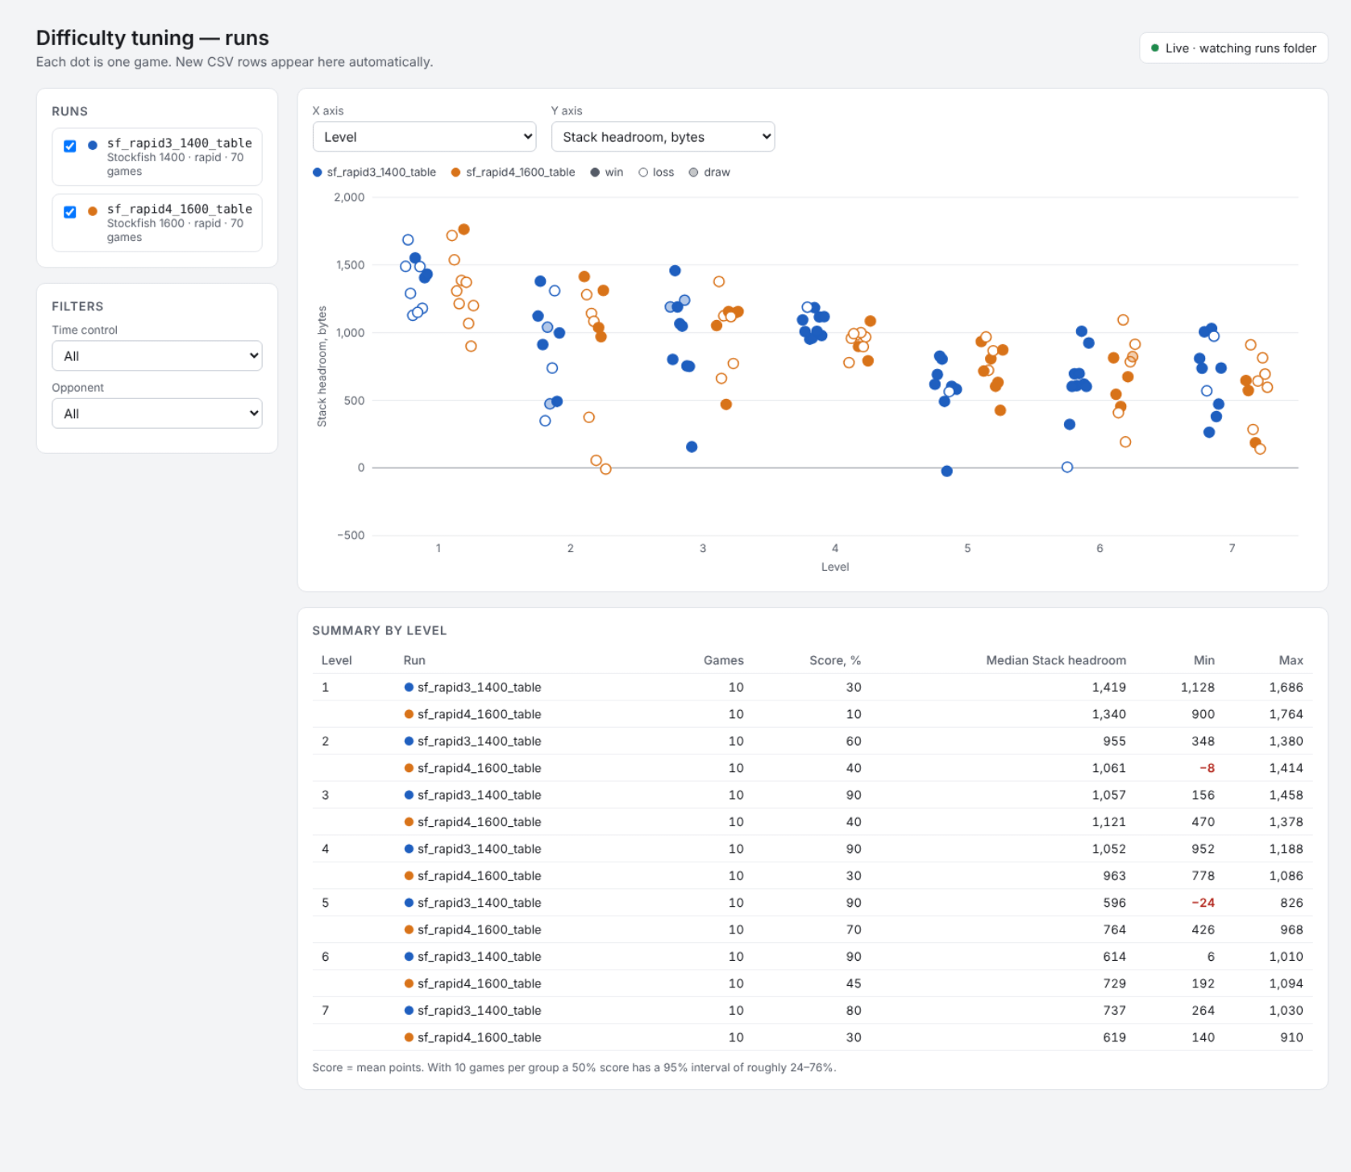Click the Min value 6
Image resolution: width=1351 pixels, height=1172 pixels.
pos(1211,957)
